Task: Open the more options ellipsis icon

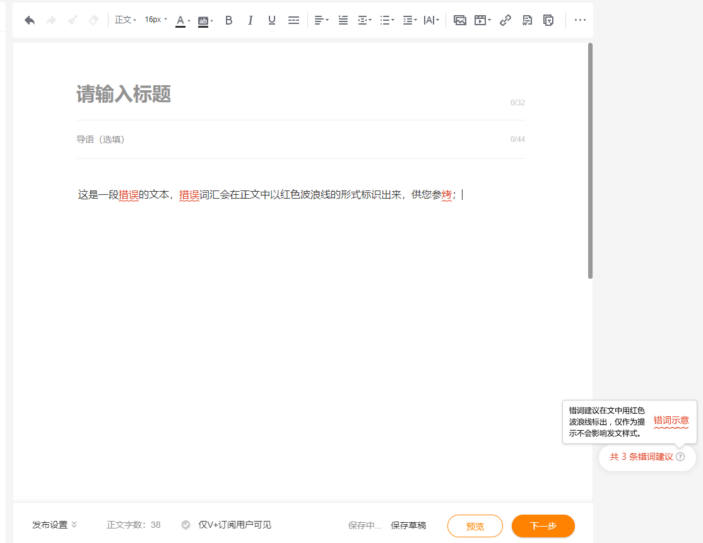Action: click(x=580, y=20)
